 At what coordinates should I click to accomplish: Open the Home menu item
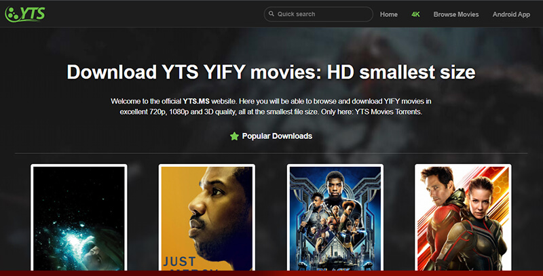tap(388, 14)
